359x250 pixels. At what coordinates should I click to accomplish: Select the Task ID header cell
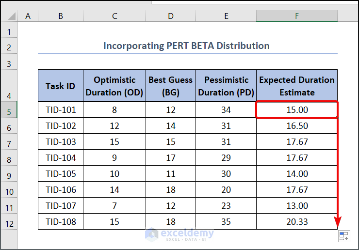point(61,86)
